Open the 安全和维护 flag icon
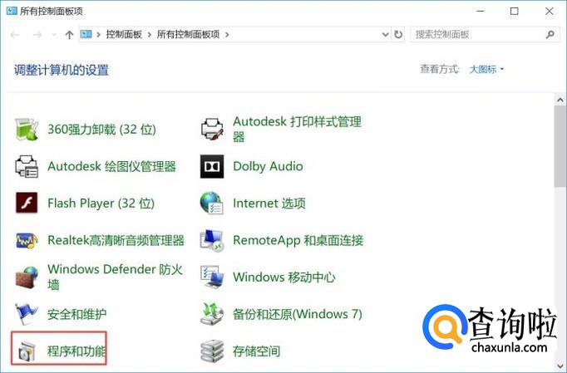Image resolution: width=567 pixels, height=373 pixels. 27,314
